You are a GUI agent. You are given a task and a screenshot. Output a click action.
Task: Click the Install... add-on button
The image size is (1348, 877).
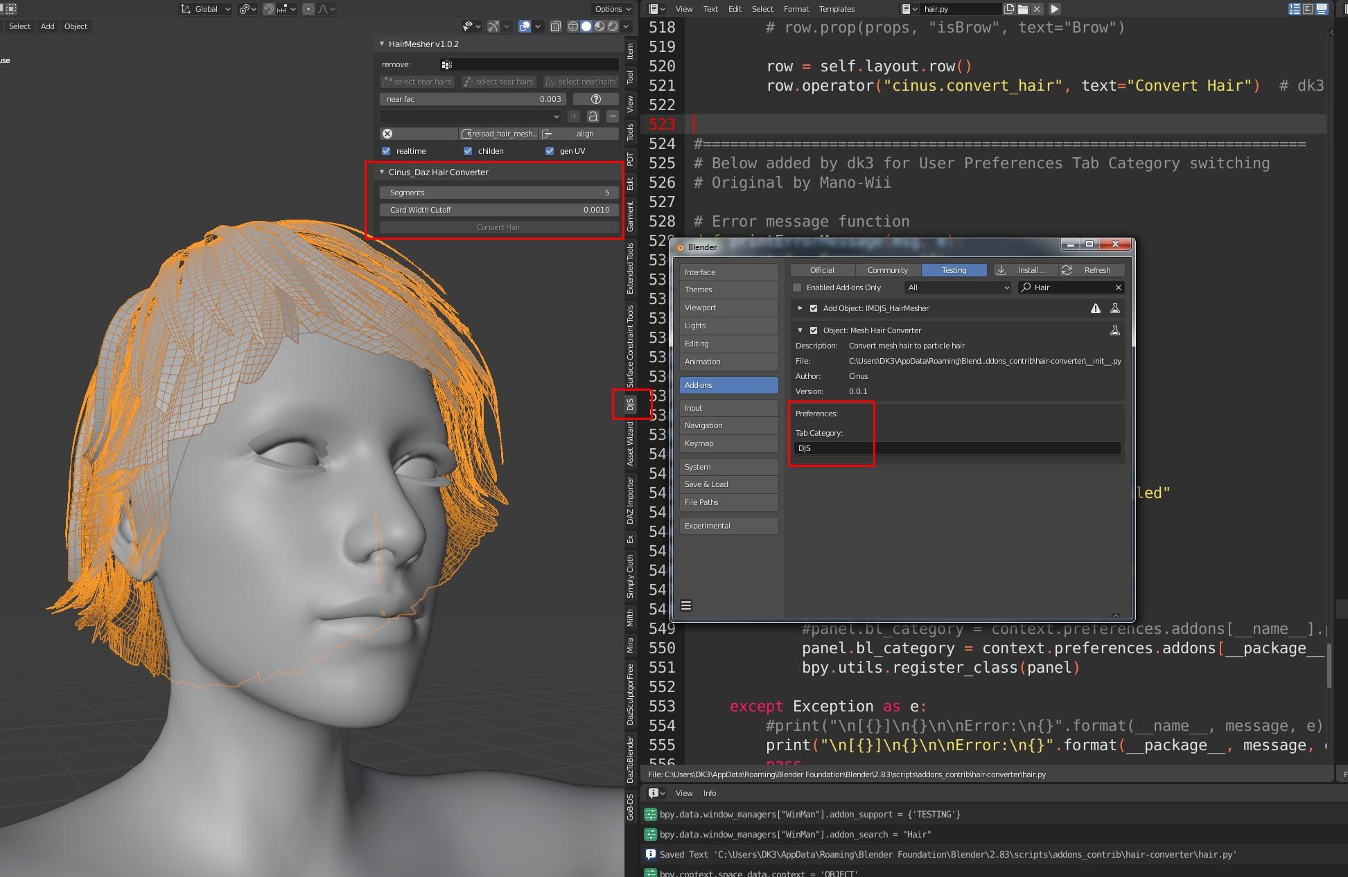click(1025, 270)
